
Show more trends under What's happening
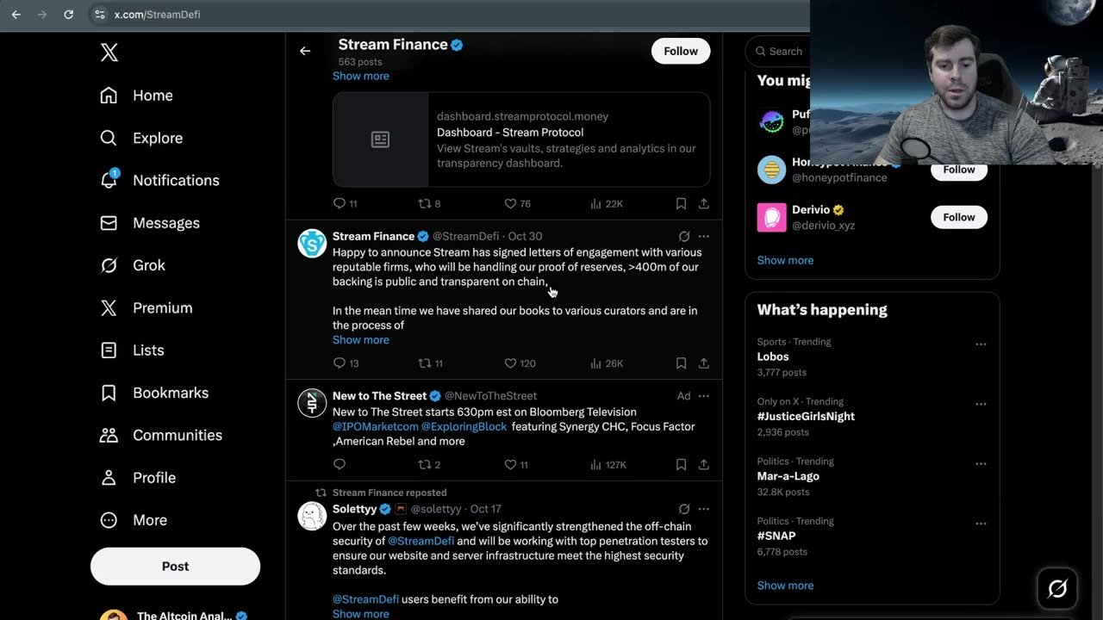coord(785,586)
